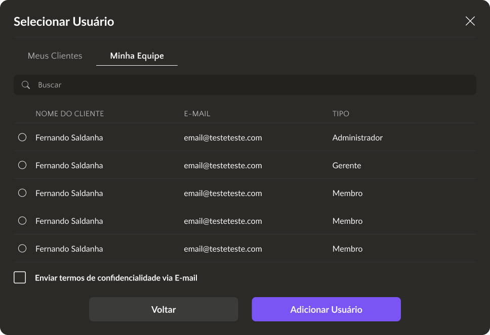Click the email address in the Administrador row
The height and width of the screenshot is (335, 490).
point(223,137)
